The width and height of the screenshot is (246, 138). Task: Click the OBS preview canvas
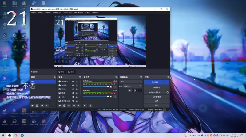point(100,41)
